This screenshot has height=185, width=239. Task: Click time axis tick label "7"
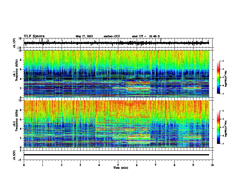click(156, 165)
